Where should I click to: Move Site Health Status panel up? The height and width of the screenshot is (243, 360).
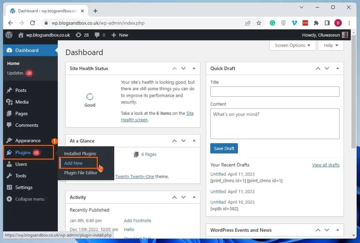click(x=174, y=68)
